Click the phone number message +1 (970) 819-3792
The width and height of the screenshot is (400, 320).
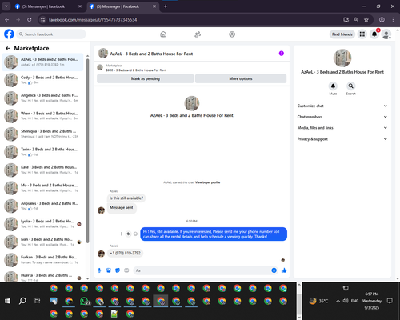125,253
